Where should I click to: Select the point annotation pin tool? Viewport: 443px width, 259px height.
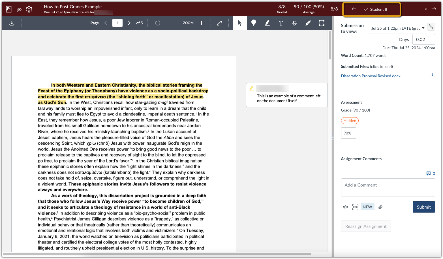pyautogui.click(x=254, y=23)
